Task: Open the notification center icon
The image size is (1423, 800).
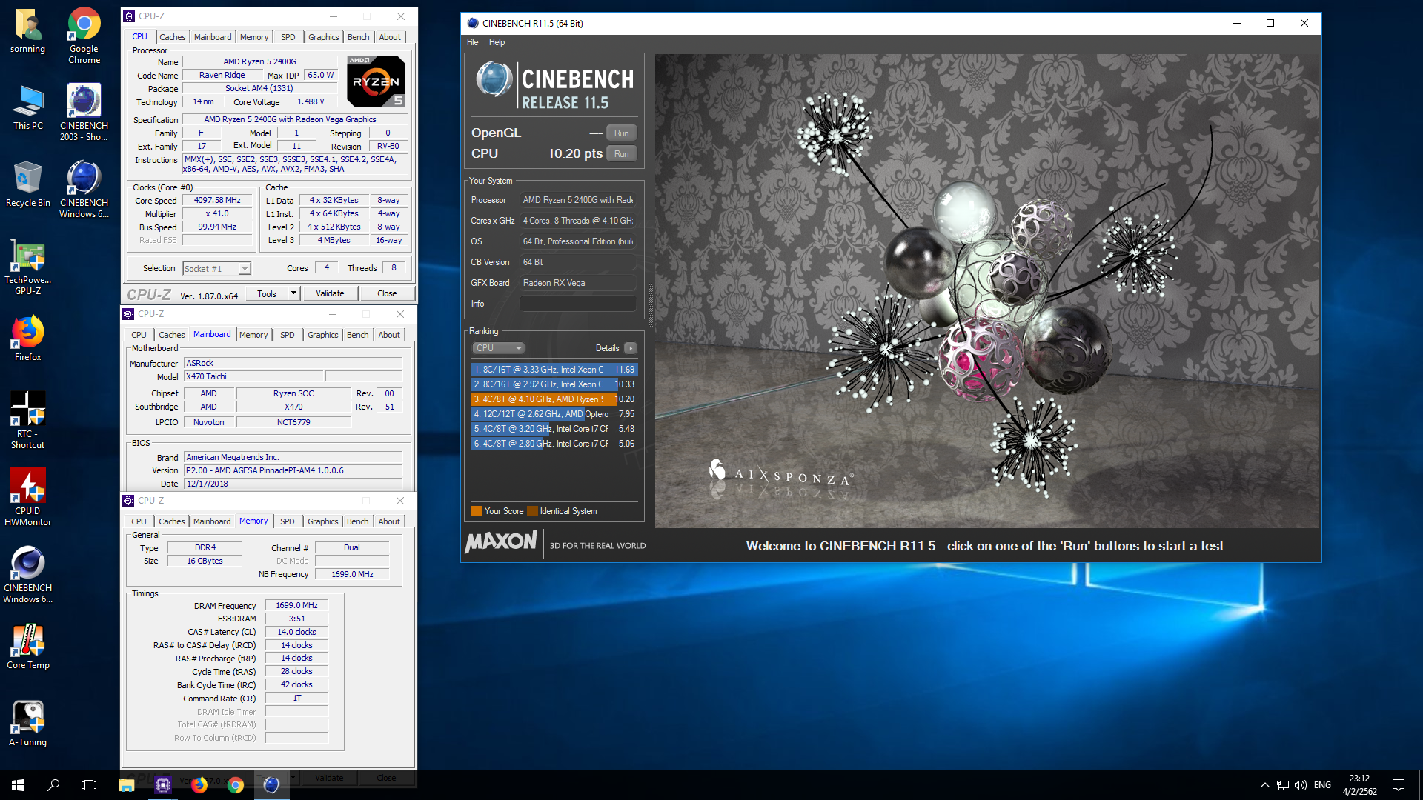Action: [x=1399, y=785]
